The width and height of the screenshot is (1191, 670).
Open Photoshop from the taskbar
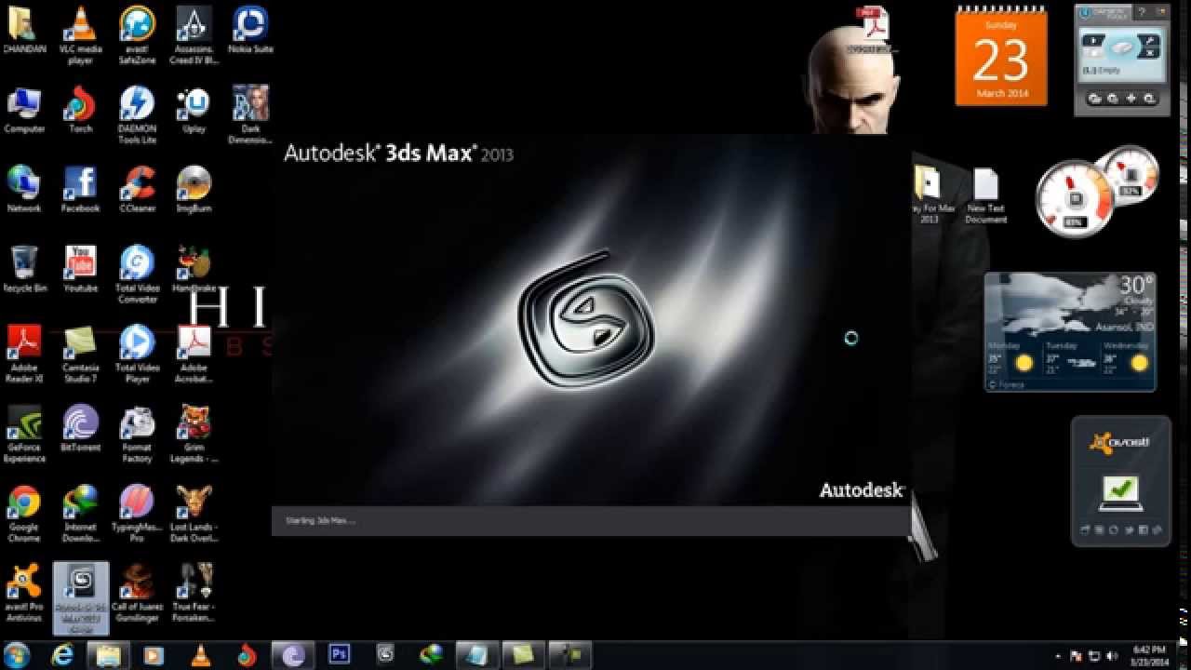tap(340, 655)
